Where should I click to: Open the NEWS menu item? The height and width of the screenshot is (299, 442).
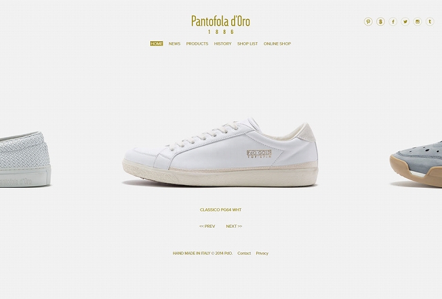[x=175, y=44]
